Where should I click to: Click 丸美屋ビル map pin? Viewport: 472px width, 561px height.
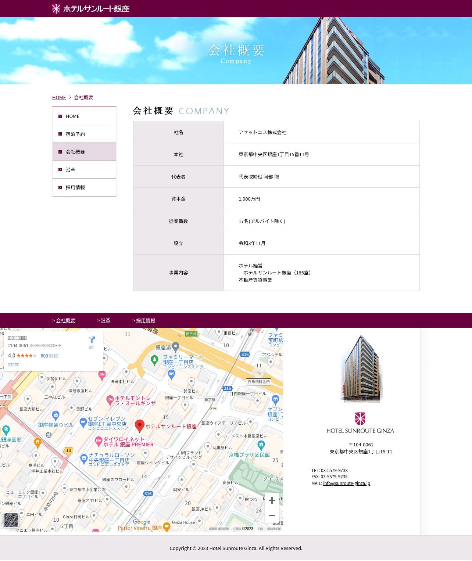[208, 447]
